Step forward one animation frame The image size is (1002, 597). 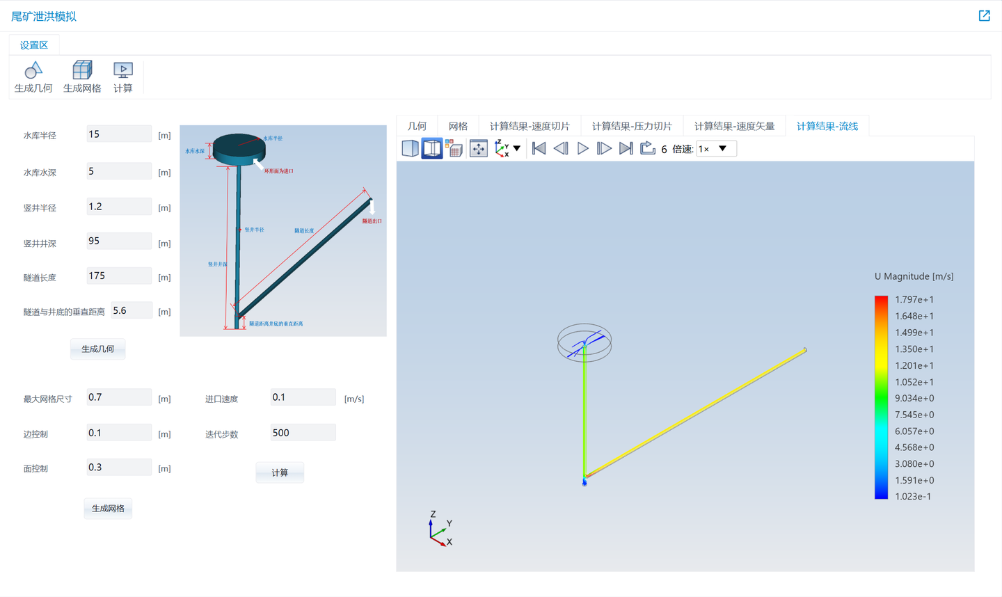[x=605, y=148]
